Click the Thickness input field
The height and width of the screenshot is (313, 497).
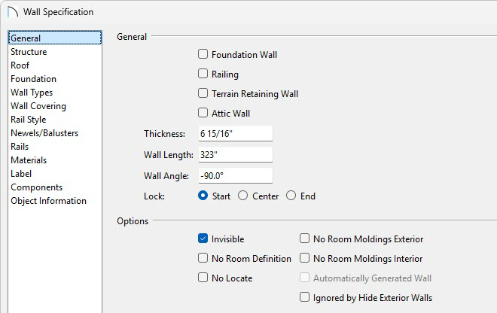click(x=234, y=133)
